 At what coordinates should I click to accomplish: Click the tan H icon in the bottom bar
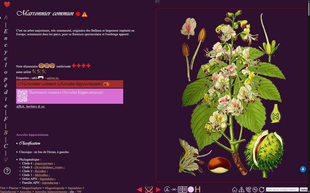[x=198, y=190]
